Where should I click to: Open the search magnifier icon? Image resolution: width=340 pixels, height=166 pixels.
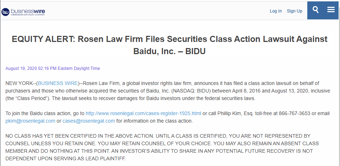(x=316, y=10)
